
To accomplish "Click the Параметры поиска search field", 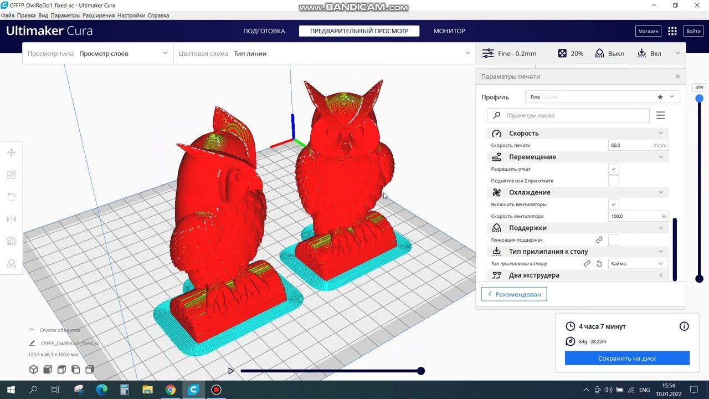I will [x=568, y=115].
